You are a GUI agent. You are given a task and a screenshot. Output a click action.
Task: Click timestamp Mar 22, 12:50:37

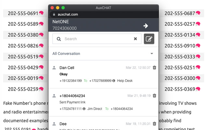pos(138,68)
